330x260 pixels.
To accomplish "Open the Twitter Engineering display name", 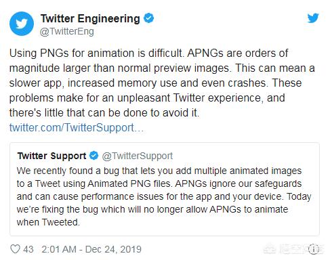I will (90, 18).
